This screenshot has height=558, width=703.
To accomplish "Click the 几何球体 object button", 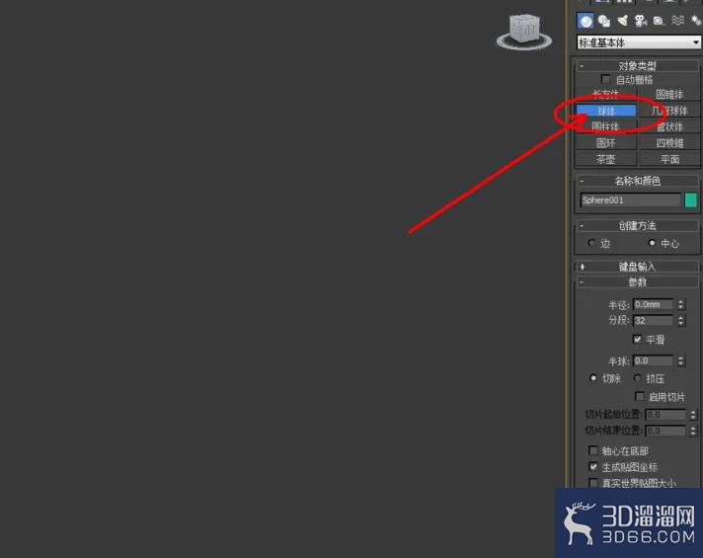I will tap(668, 111).
